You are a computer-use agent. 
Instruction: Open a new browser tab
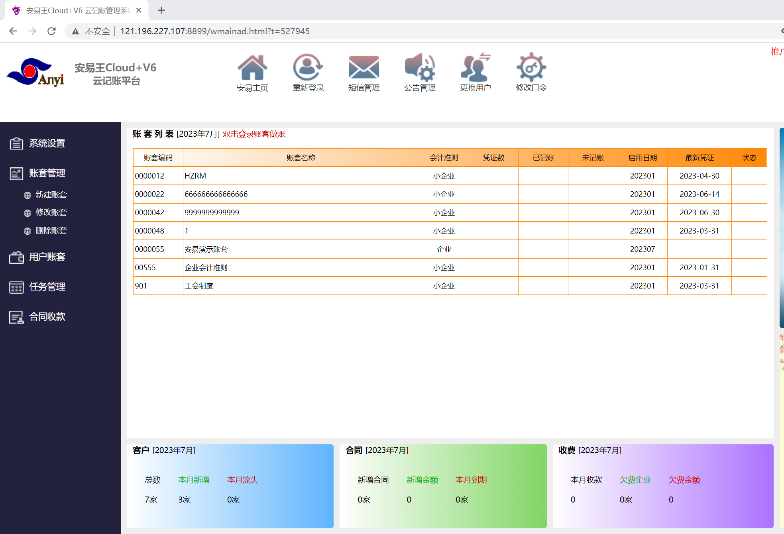[x=161, y=10]
